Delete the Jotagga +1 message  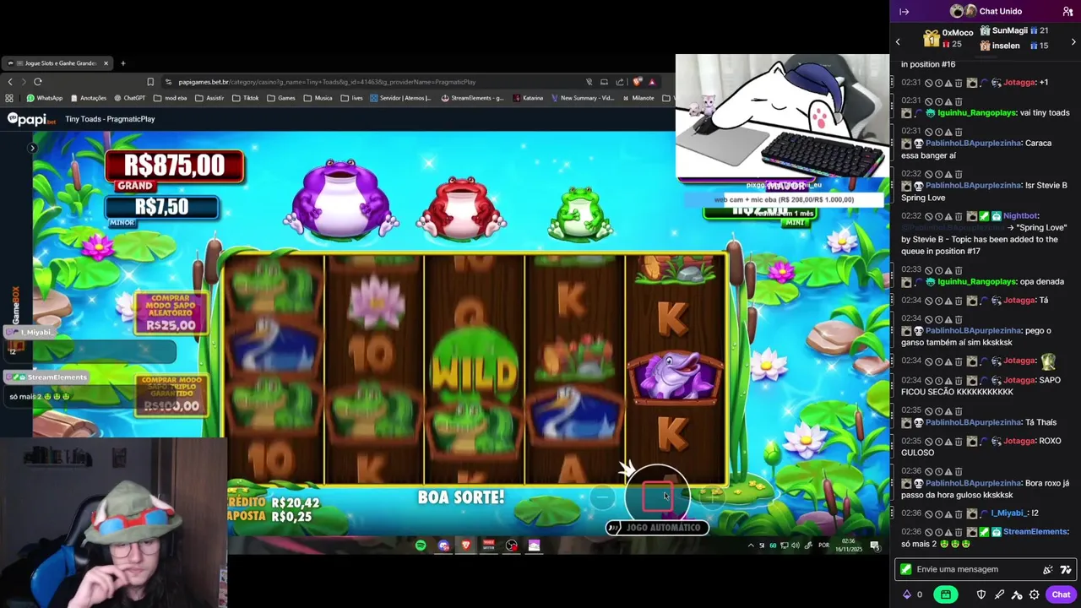click(x=959, y=83)
